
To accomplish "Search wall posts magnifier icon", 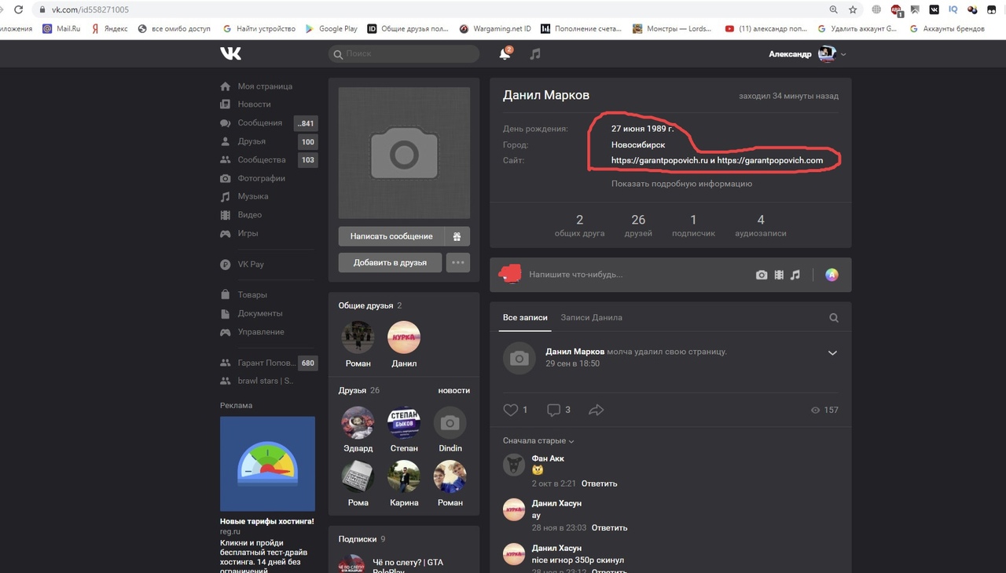I will 834,318.
